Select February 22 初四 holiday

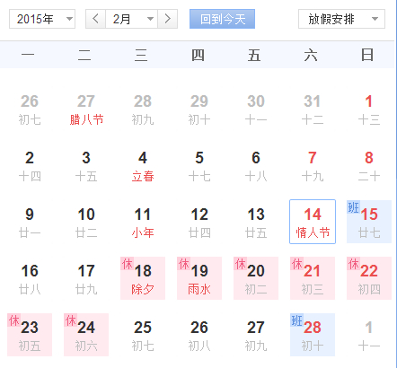(369, 278)
